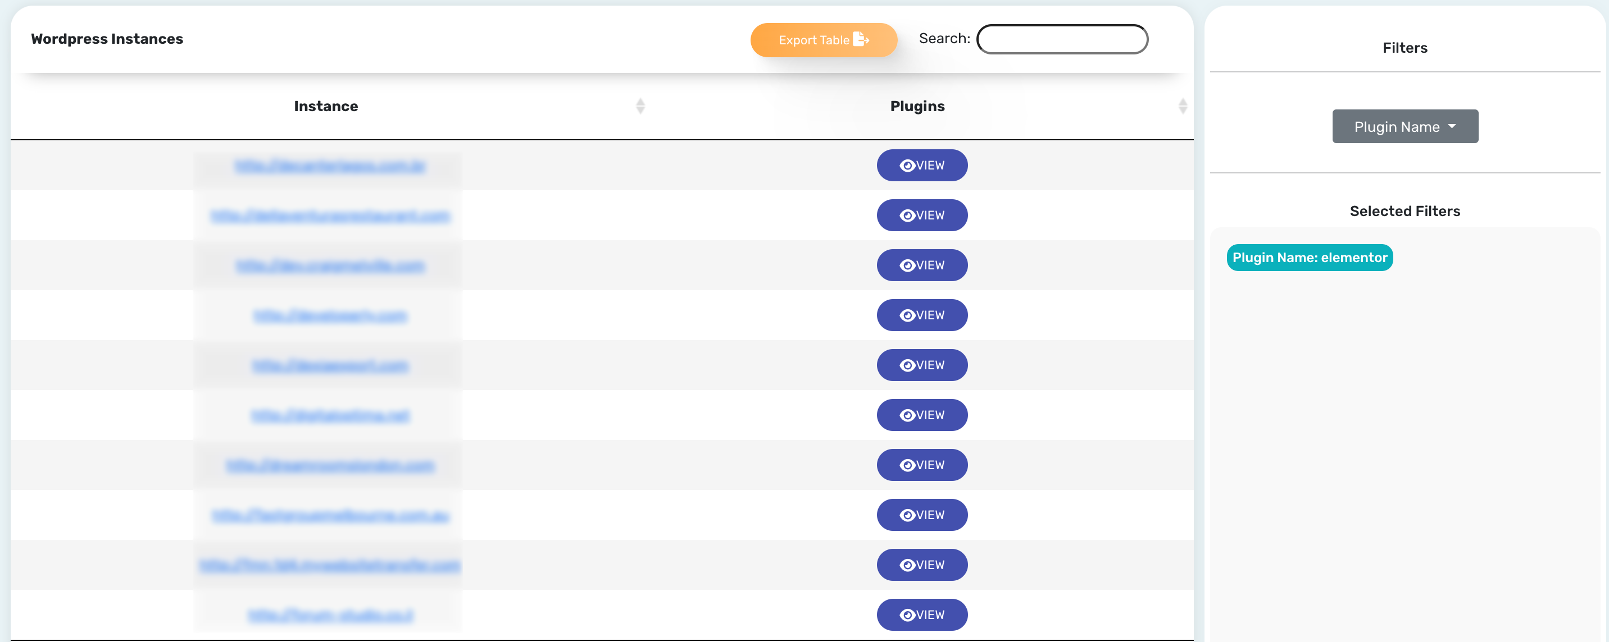The image size is (1609, 642).
Task: View plugins for the seventh instance row
Action: (922, 465)
